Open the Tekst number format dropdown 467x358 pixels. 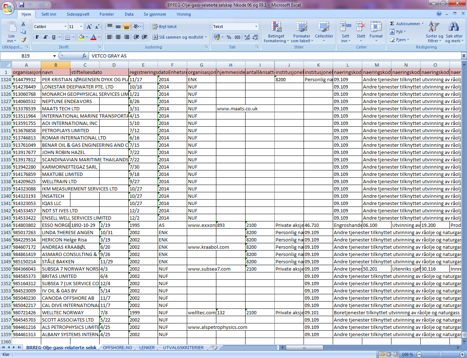[x=256, y=27]
